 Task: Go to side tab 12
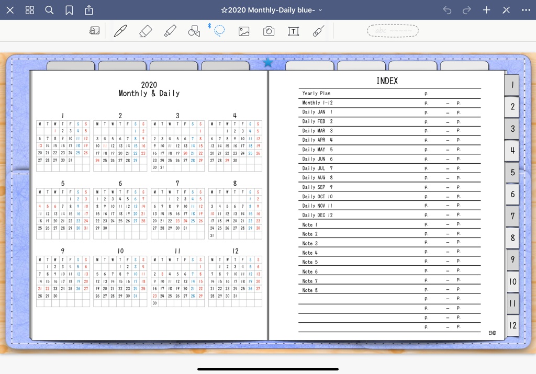pyautogui.click(x=512, y=325)
